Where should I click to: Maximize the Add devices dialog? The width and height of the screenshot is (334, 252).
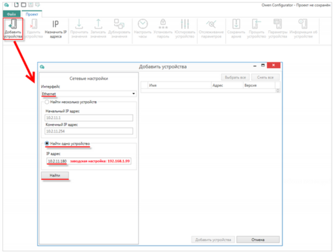[x=263, y=65]
